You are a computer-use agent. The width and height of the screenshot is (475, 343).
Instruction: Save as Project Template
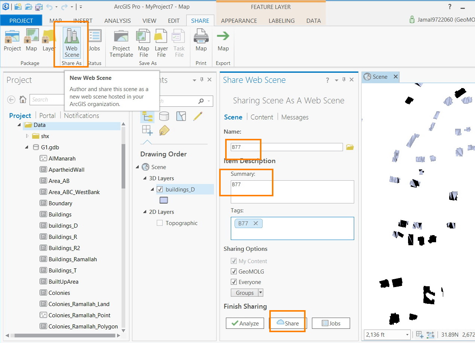121,43
